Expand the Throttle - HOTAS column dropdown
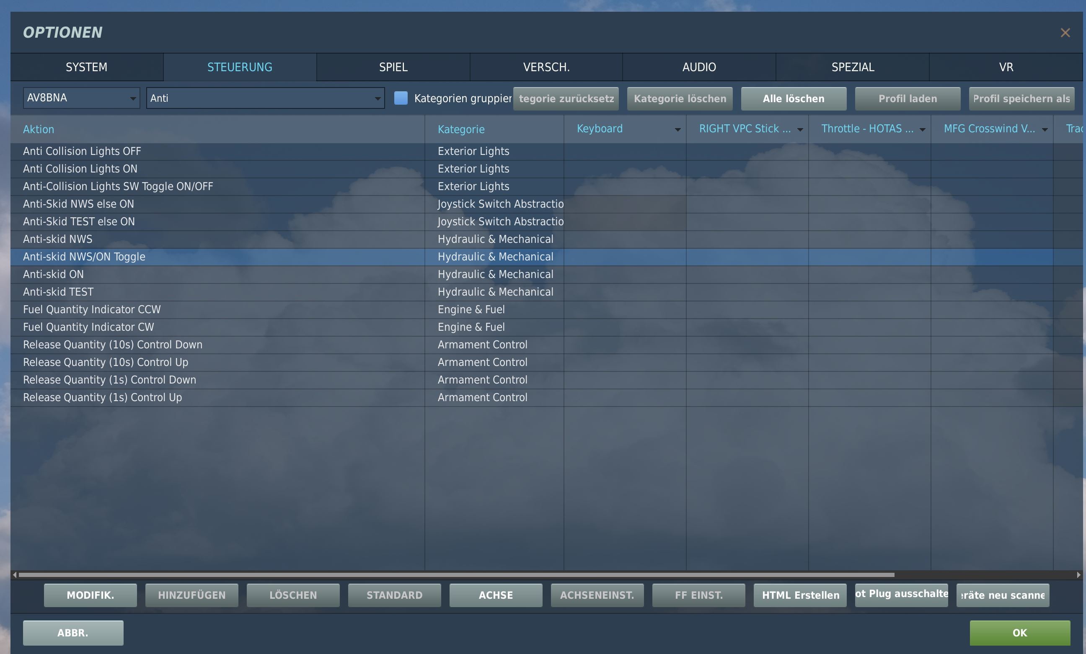The height and width of the screenshot is (654, 1086). [922, 129]
